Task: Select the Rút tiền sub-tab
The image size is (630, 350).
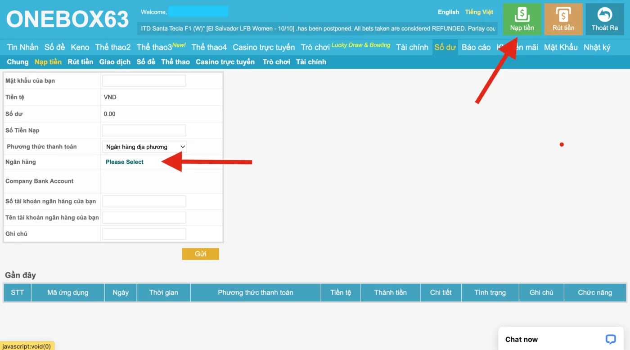Action: point(80,62)
